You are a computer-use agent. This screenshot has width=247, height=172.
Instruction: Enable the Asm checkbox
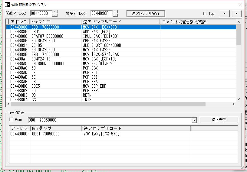11,119
